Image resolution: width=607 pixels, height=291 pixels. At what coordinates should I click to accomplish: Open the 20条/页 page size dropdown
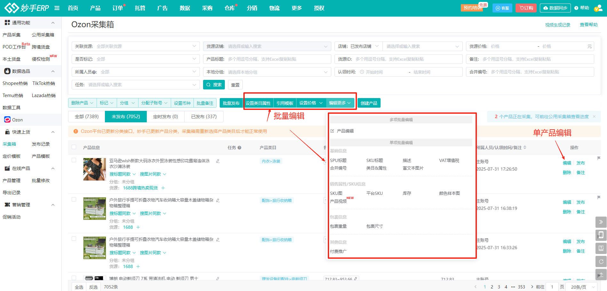click(x=581, y=287)
